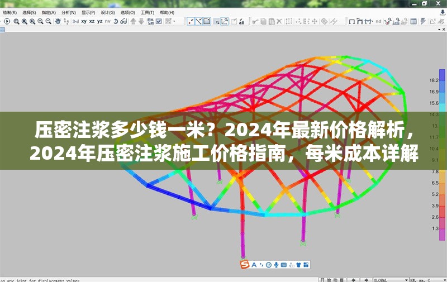The height and width of the screenshot is (282, 447).
Task: Click the joint reactions display icon
Action: click(388, 21)
